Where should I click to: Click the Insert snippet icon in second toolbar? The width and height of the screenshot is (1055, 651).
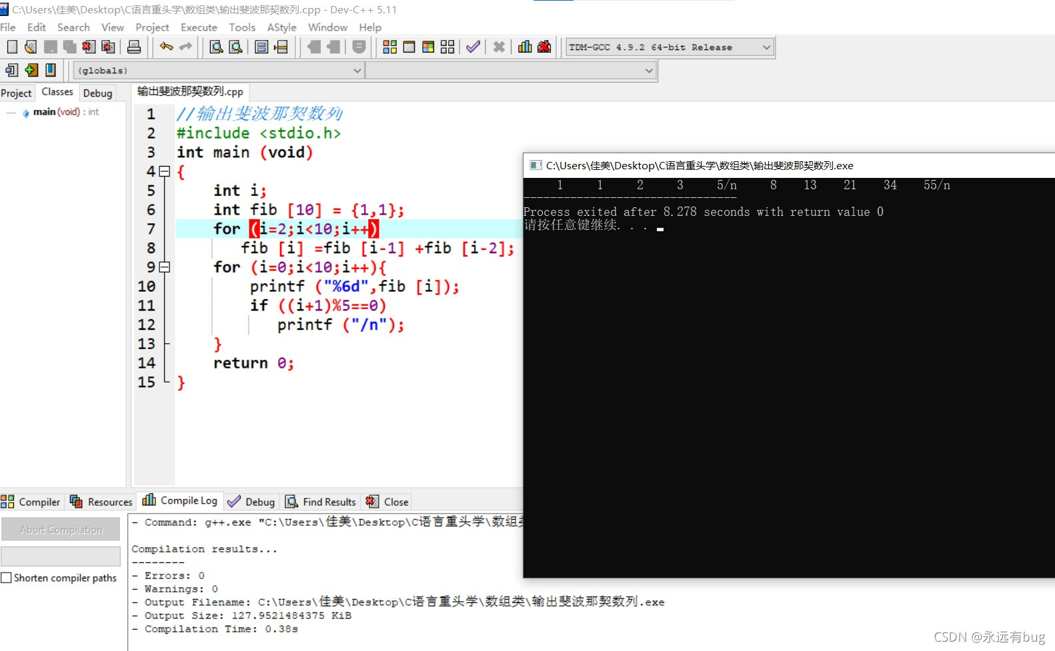click(12, 70)
